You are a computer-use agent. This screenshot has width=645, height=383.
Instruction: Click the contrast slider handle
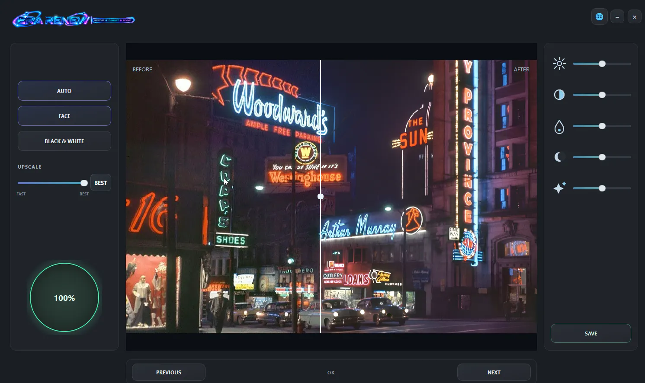coord(602,95)
